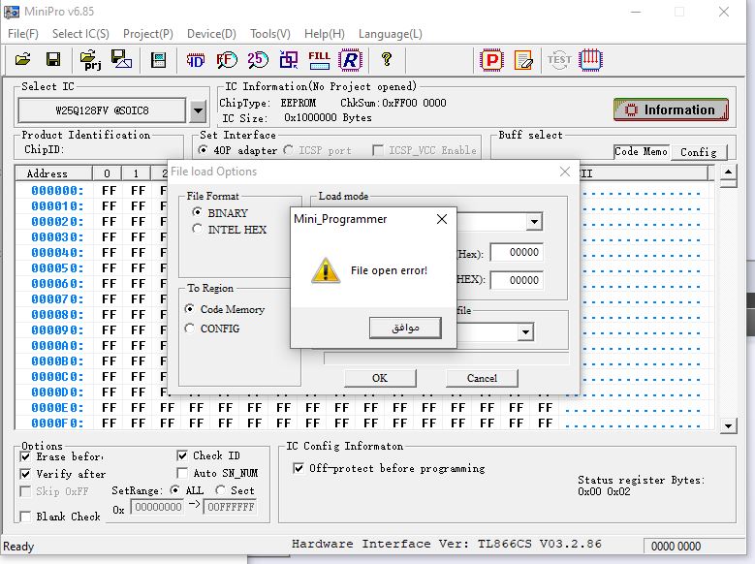Toggle Off-protect before programming checkbox
755x564 pixels.
pyautogui.click(x=299, y=468)
